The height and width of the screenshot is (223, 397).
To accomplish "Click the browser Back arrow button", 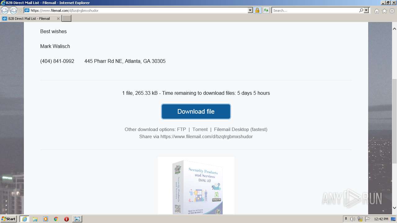I will pos(5,11).
